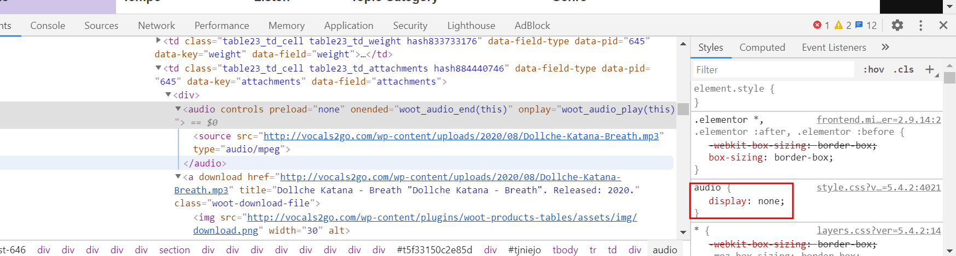Open the Network tab

click(157, 26)
